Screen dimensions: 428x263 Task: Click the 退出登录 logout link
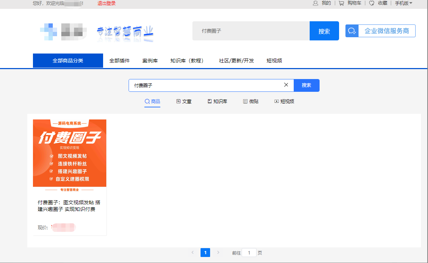pos(107,3)
